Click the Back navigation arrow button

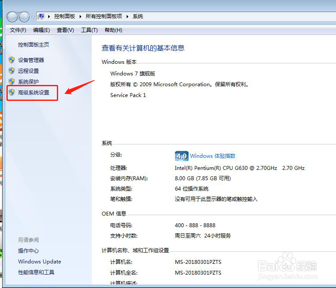tap(12, 17)
